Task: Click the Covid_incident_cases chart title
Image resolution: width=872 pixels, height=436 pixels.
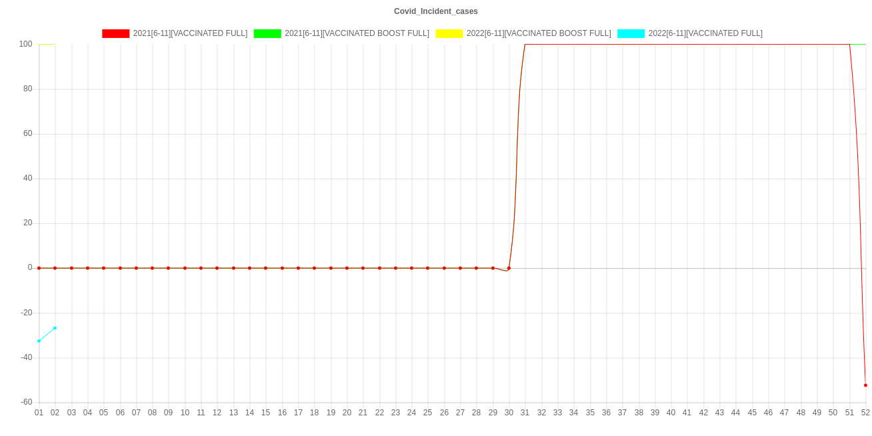Action: tap(435, 11)
